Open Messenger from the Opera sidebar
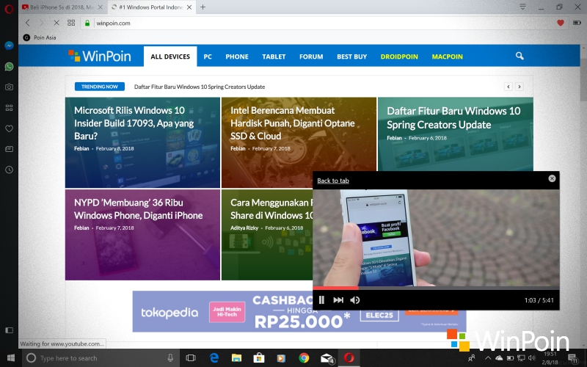 (x=9, y=45)
